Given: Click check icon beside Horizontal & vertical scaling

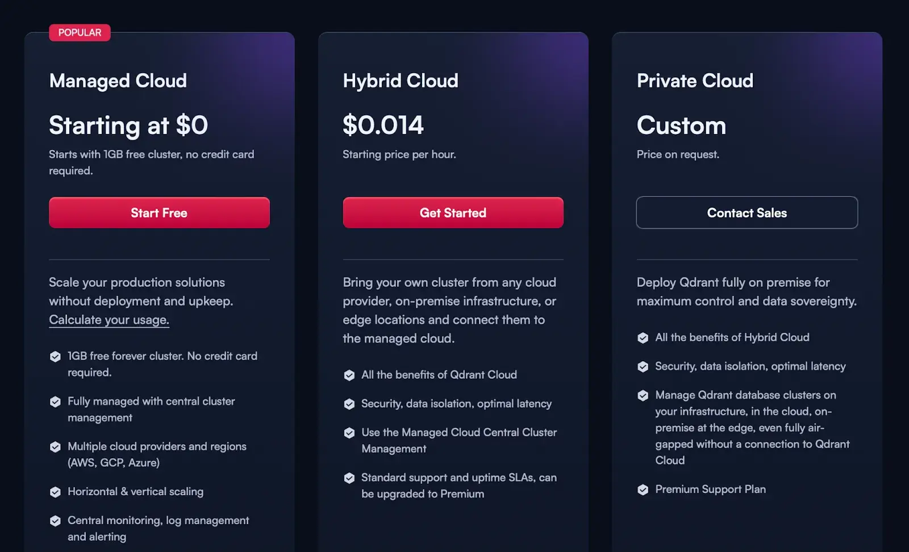Looking at the screenshot, I should pos(55,492).
